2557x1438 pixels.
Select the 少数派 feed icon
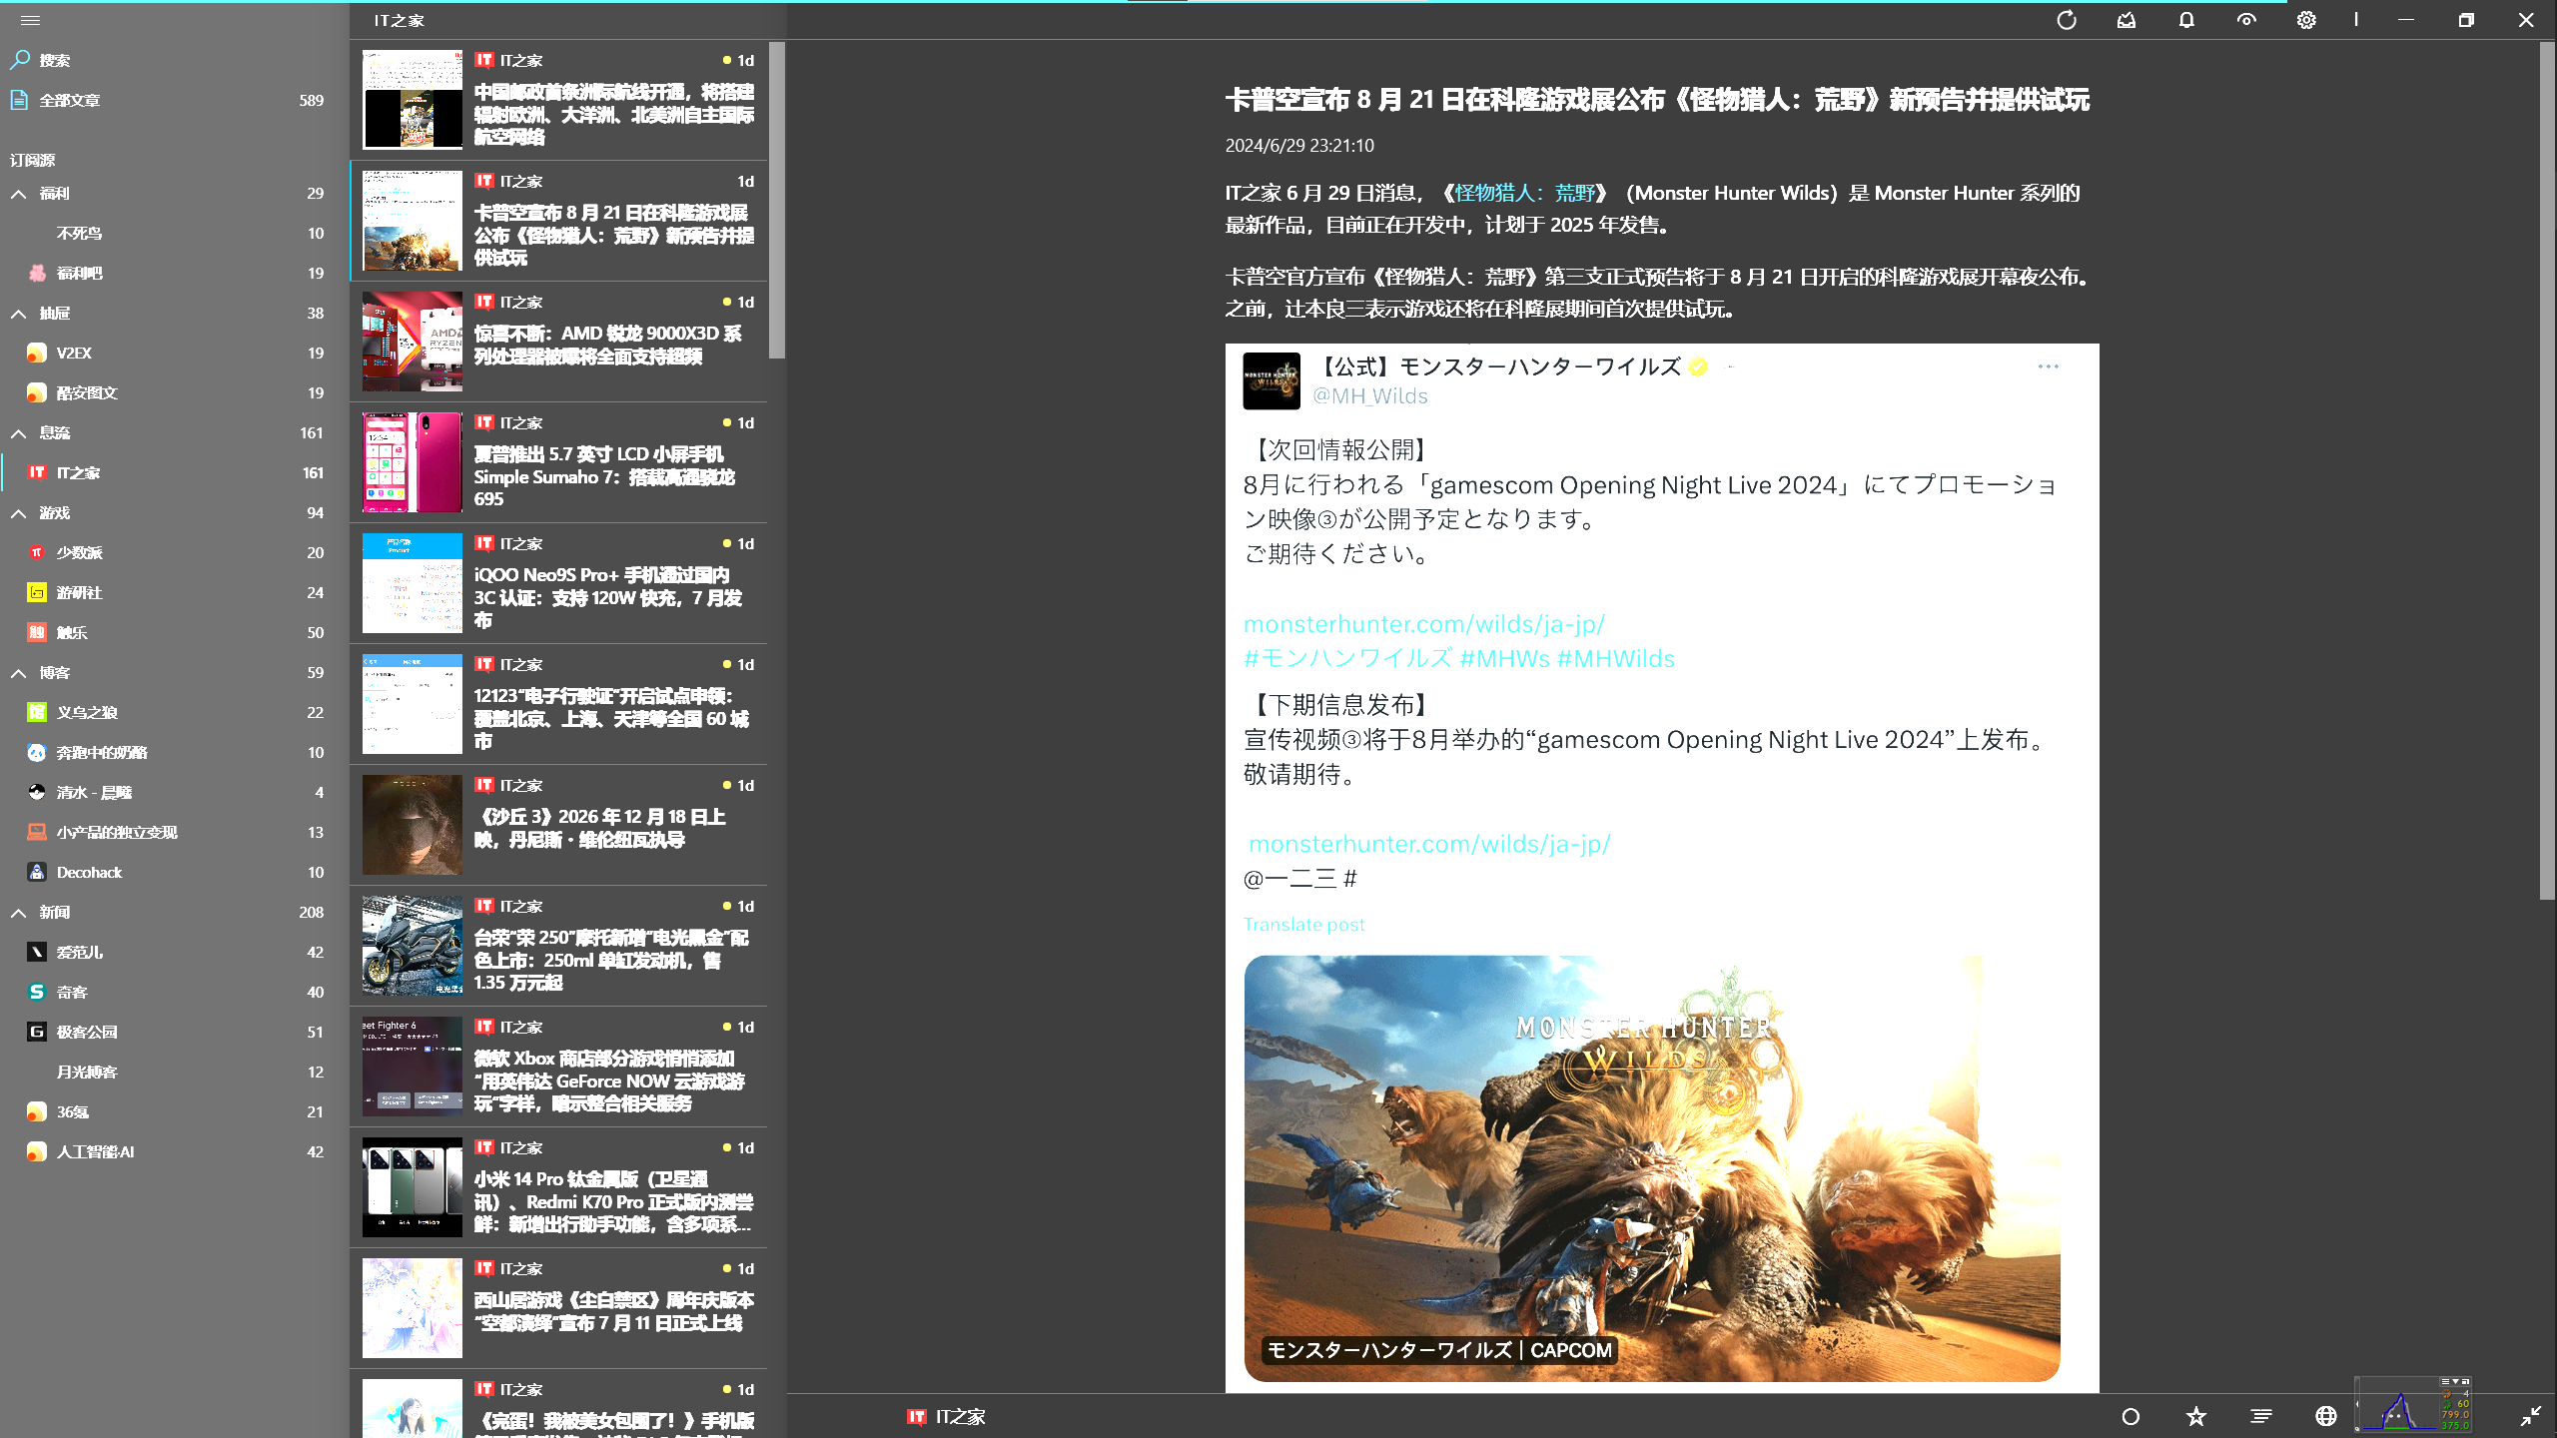[x=37, y=553]
